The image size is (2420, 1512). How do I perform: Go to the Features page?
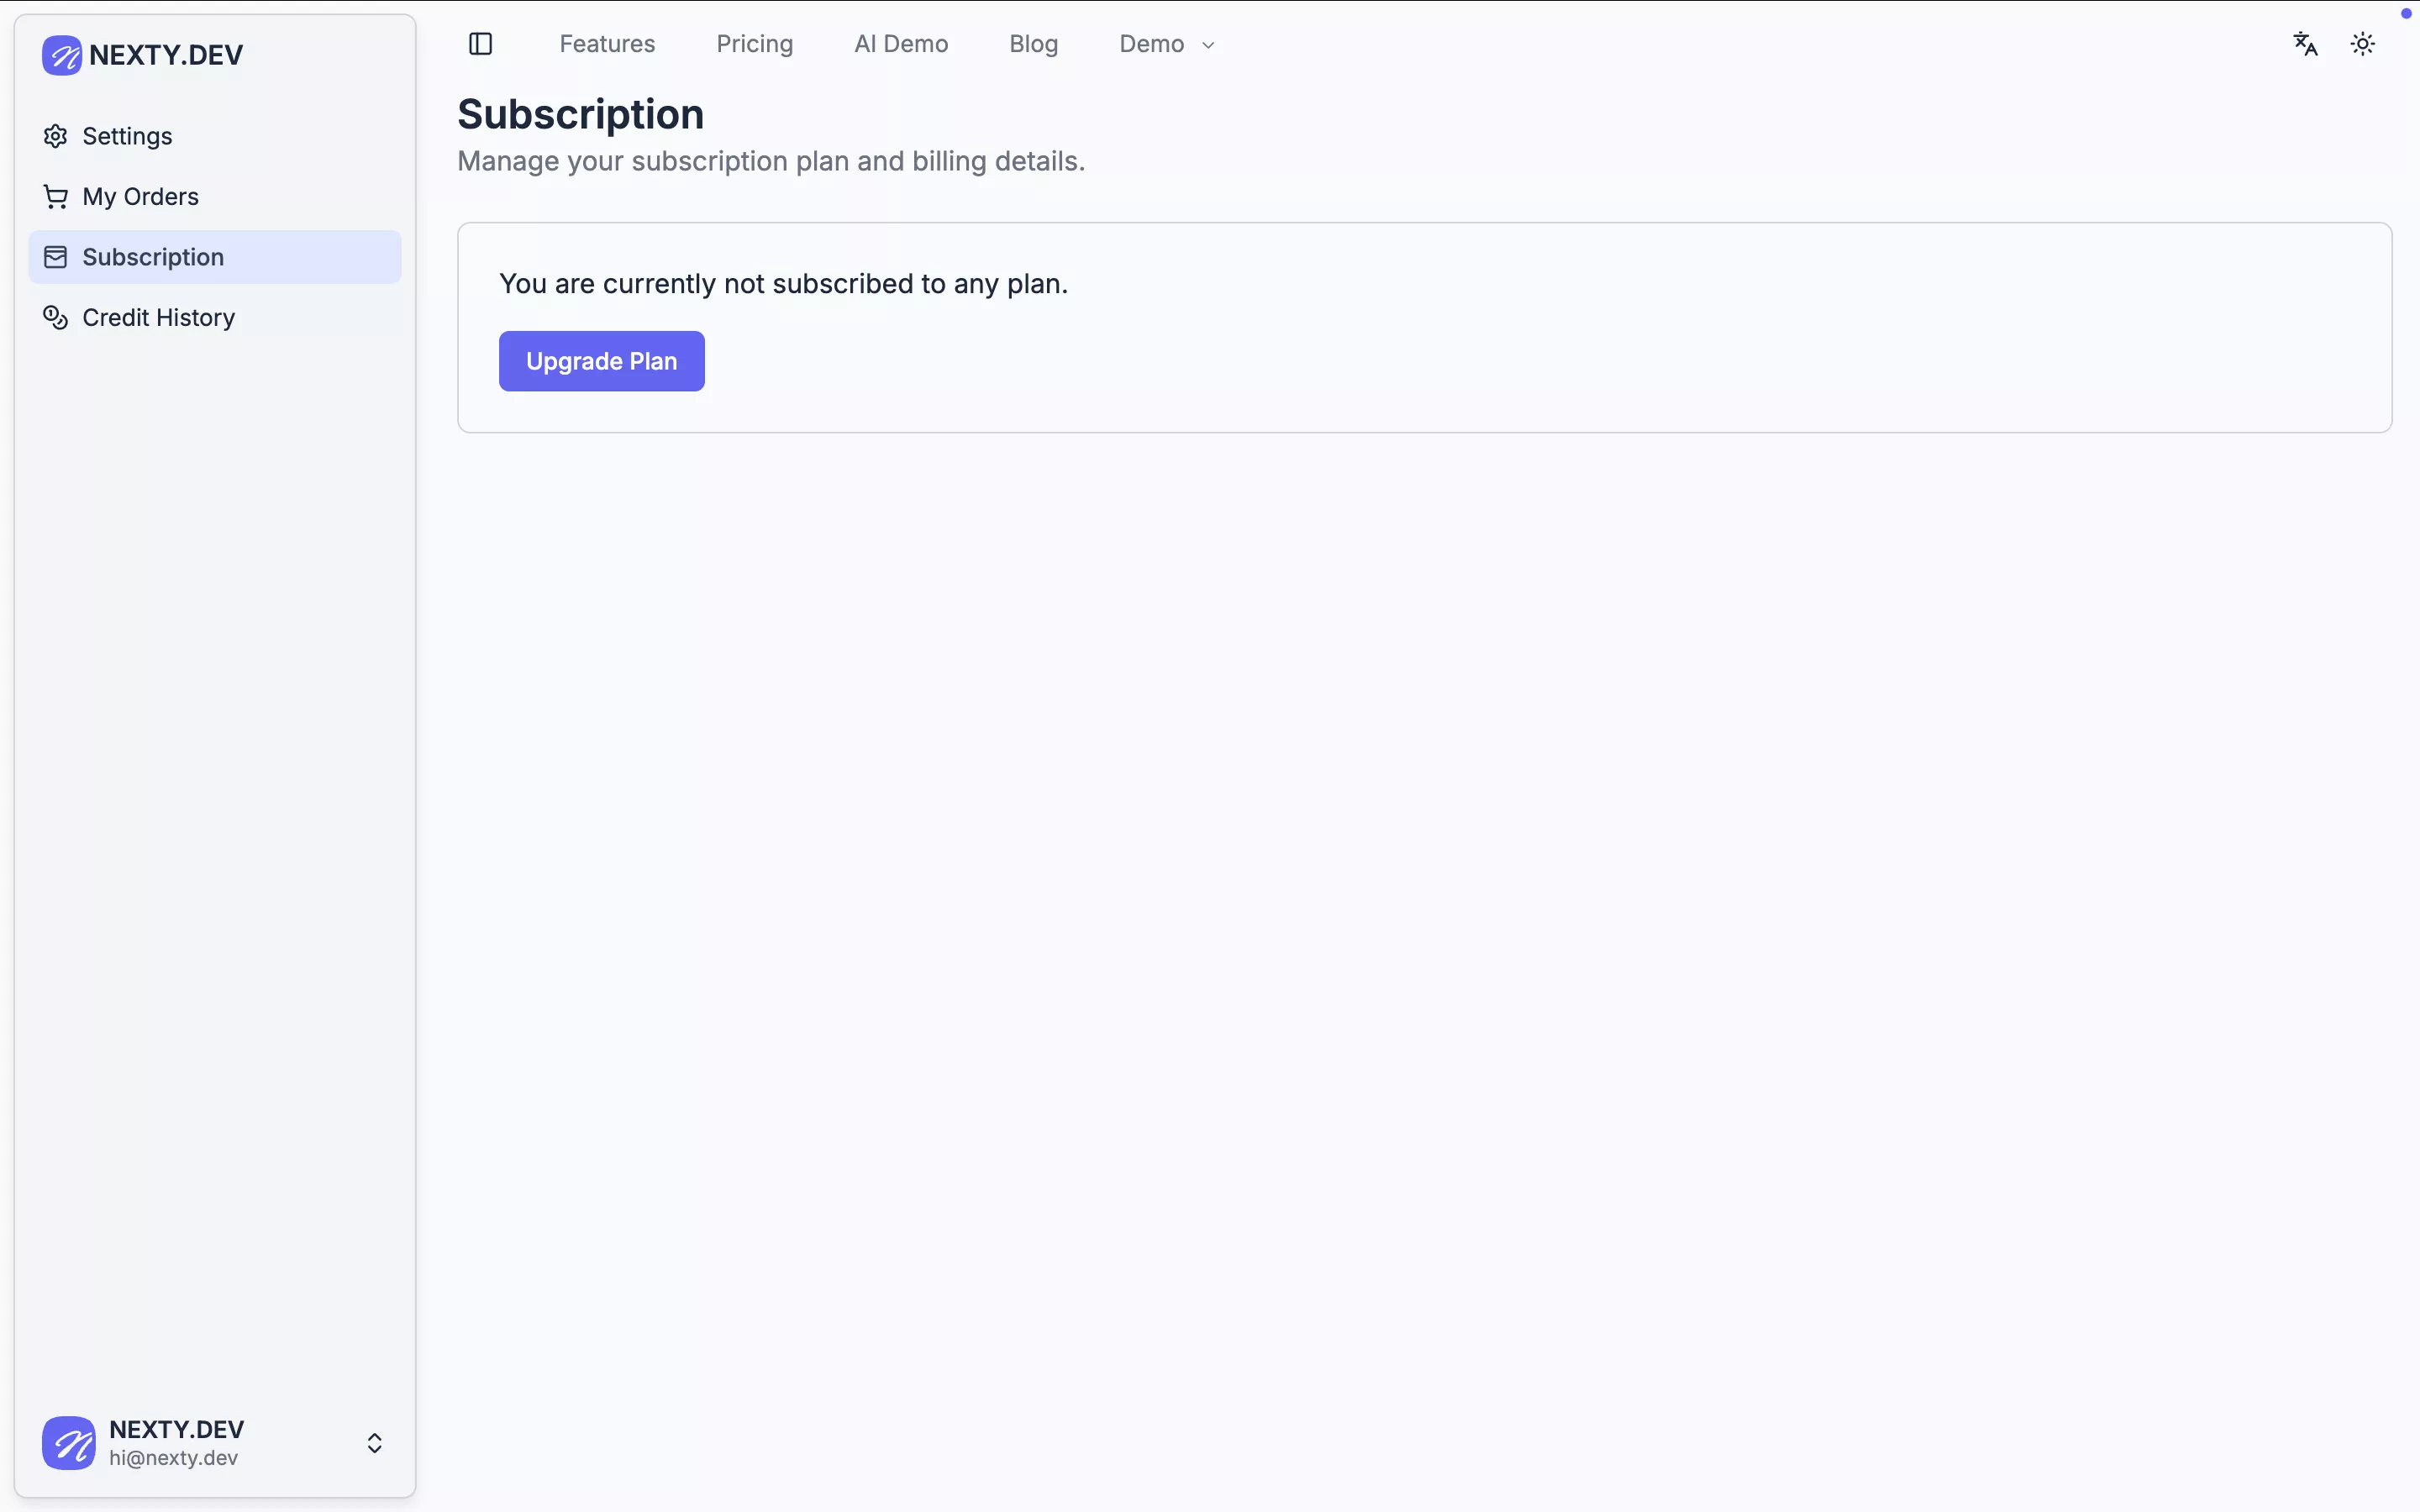click(607, 44)
